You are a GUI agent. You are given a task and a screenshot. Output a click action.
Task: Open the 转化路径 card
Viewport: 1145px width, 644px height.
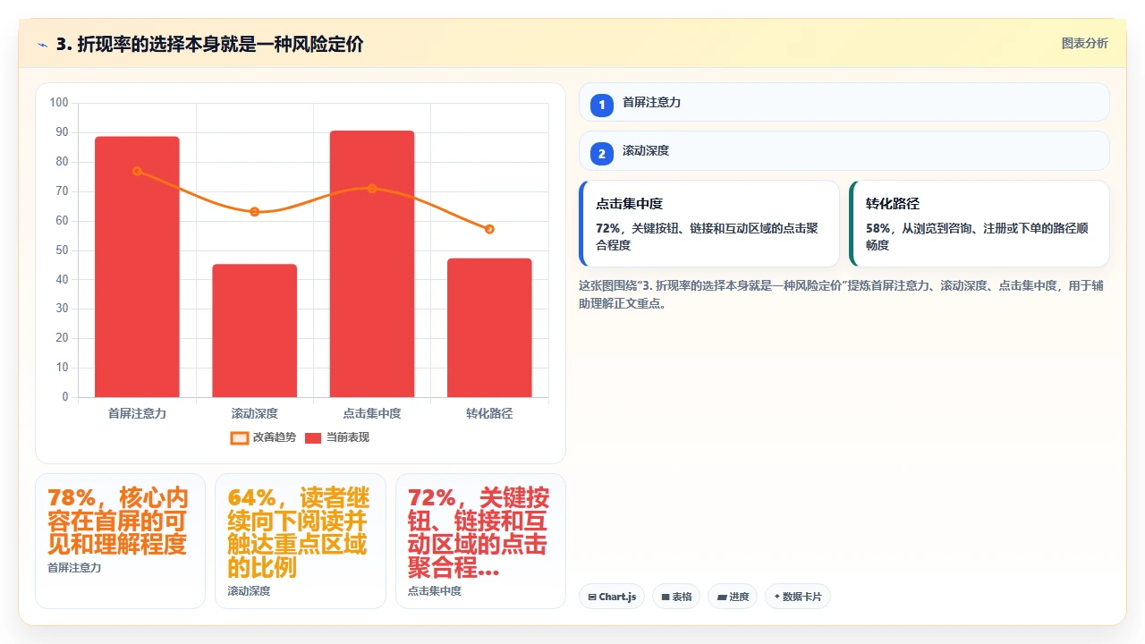coord(980,224)
